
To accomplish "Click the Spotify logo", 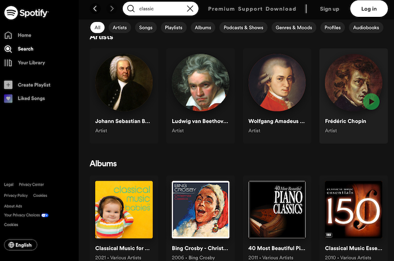I will coord(26,12).
